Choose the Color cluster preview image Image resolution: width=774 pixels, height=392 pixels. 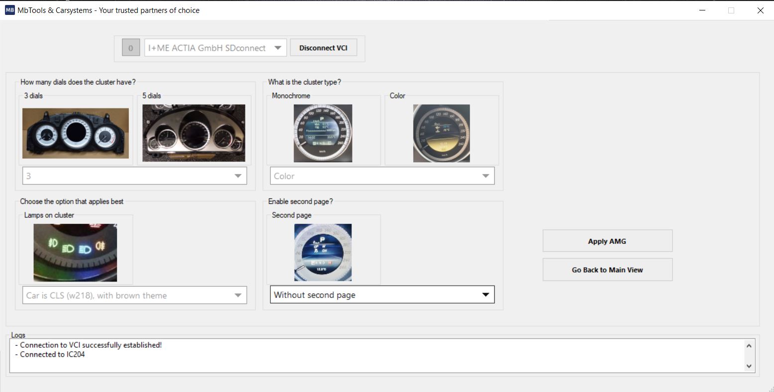click(441, 132)
